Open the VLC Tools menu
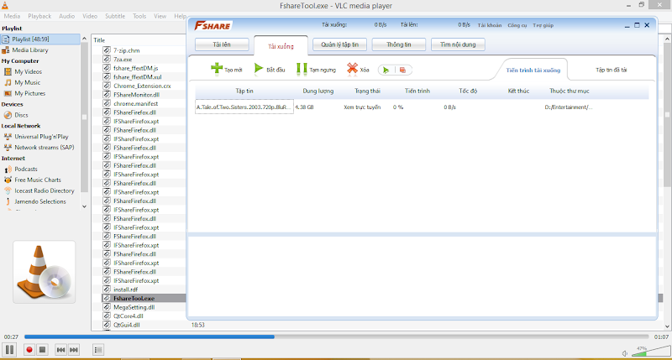Viewport: 672px width, 360px height. 139,16
